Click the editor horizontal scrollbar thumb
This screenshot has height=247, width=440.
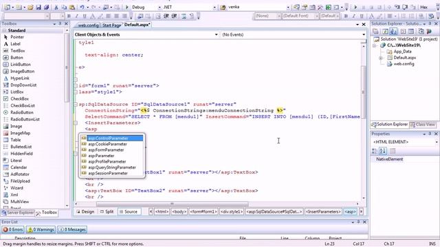(x=173, y=204)
